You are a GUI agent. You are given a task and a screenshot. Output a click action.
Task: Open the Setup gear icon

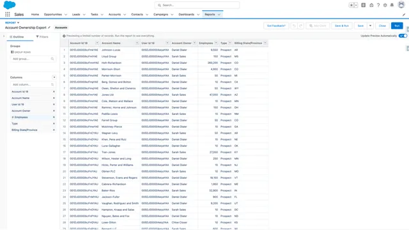pyautogui.click(x=385, y=5)
